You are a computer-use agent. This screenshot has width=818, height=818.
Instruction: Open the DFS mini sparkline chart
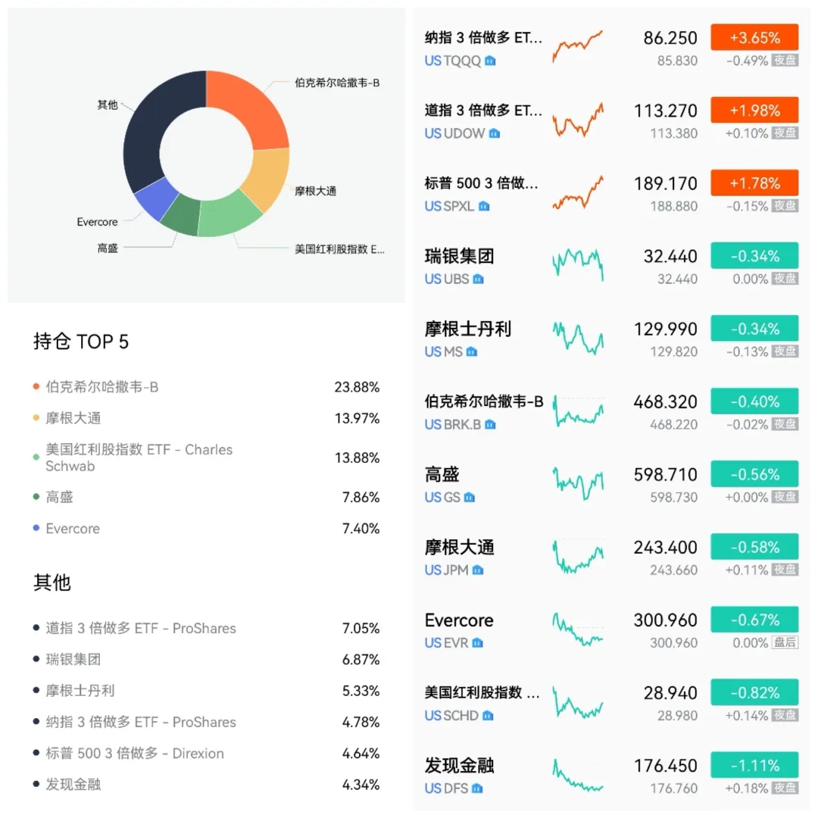577,775
